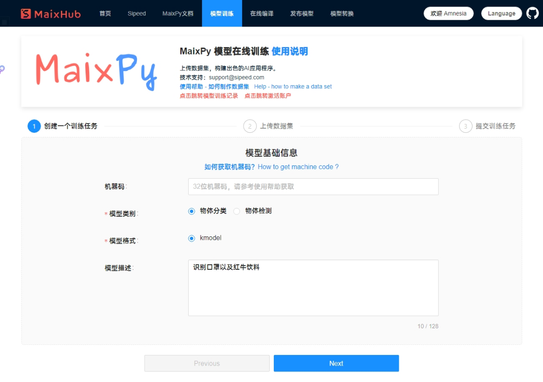
Task: Click the 模型基础信息 heading
Action: (271, 153)
